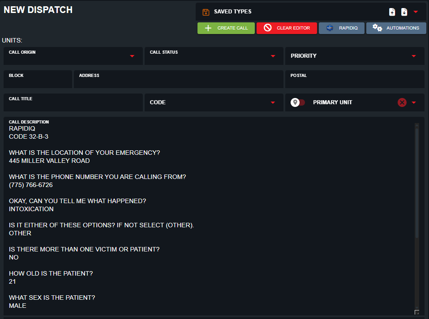Clear primary unit with the red X icon
Image resolution: width=429 pixels, height=319 pixels.
(x=402, y=102)
